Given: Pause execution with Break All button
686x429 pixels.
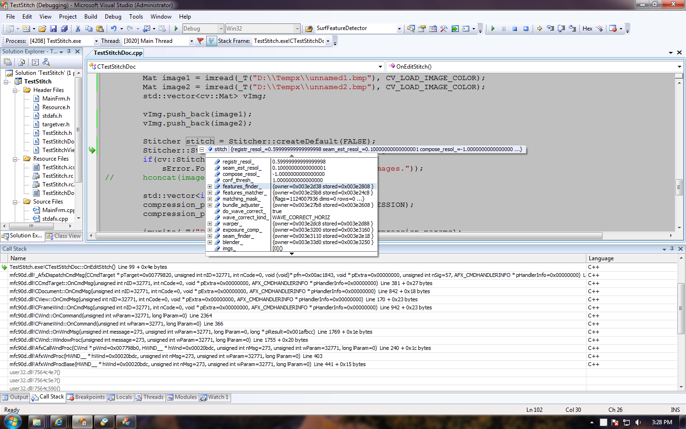Looking at the screenshot, I should click(504, 29).
